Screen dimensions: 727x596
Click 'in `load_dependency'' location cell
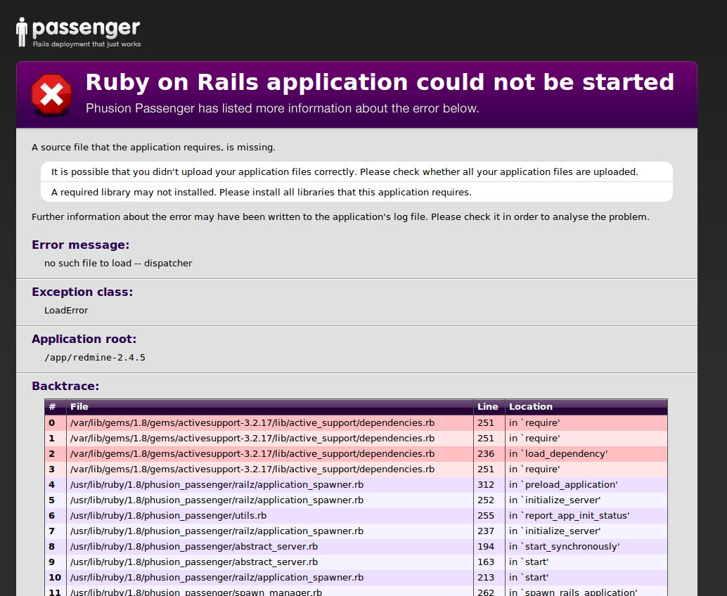click(558, 454)
